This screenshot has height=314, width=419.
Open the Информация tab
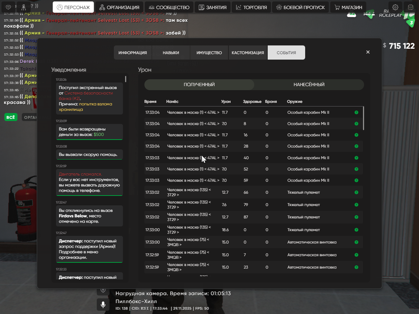click(132, 53)
